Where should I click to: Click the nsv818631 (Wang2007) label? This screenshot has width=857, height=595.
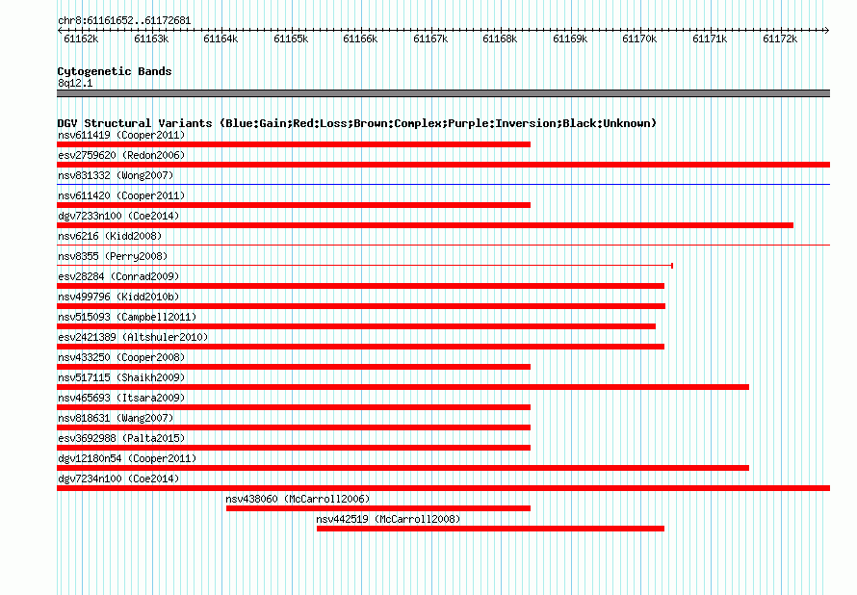pyautogui.click(x=116, y=418)
